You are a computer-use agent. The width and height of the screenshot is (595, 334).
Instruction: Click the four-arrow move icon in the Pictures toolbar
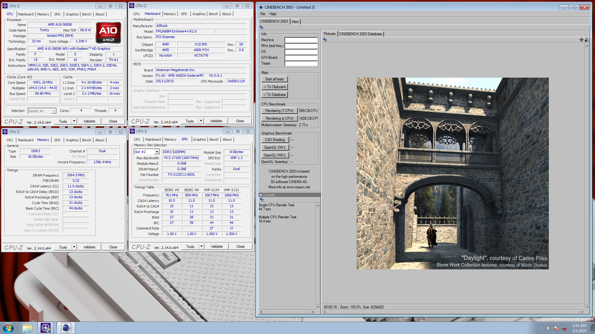(581, 40)
